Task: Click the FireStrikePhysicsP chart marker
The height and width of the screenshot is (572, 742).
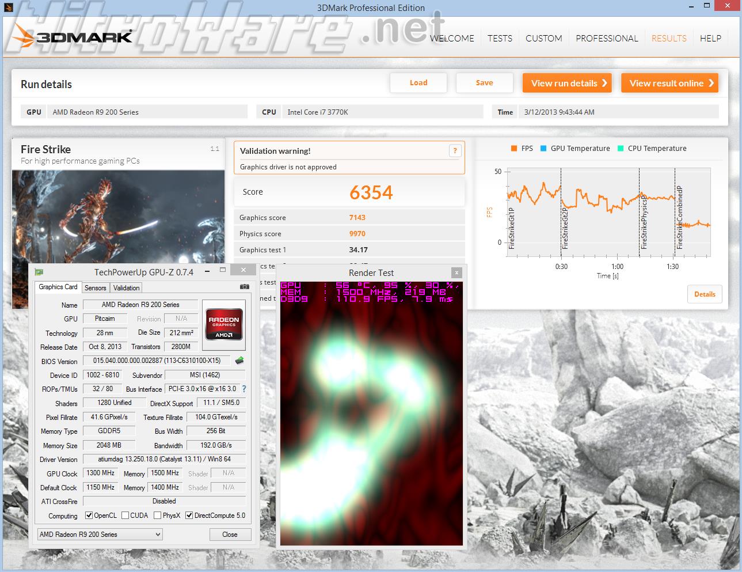Action: tap(644, 222)
